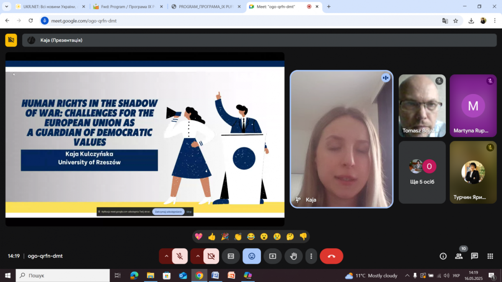Open the activities grid icon

pyautogui.click(x=490, y=256)
